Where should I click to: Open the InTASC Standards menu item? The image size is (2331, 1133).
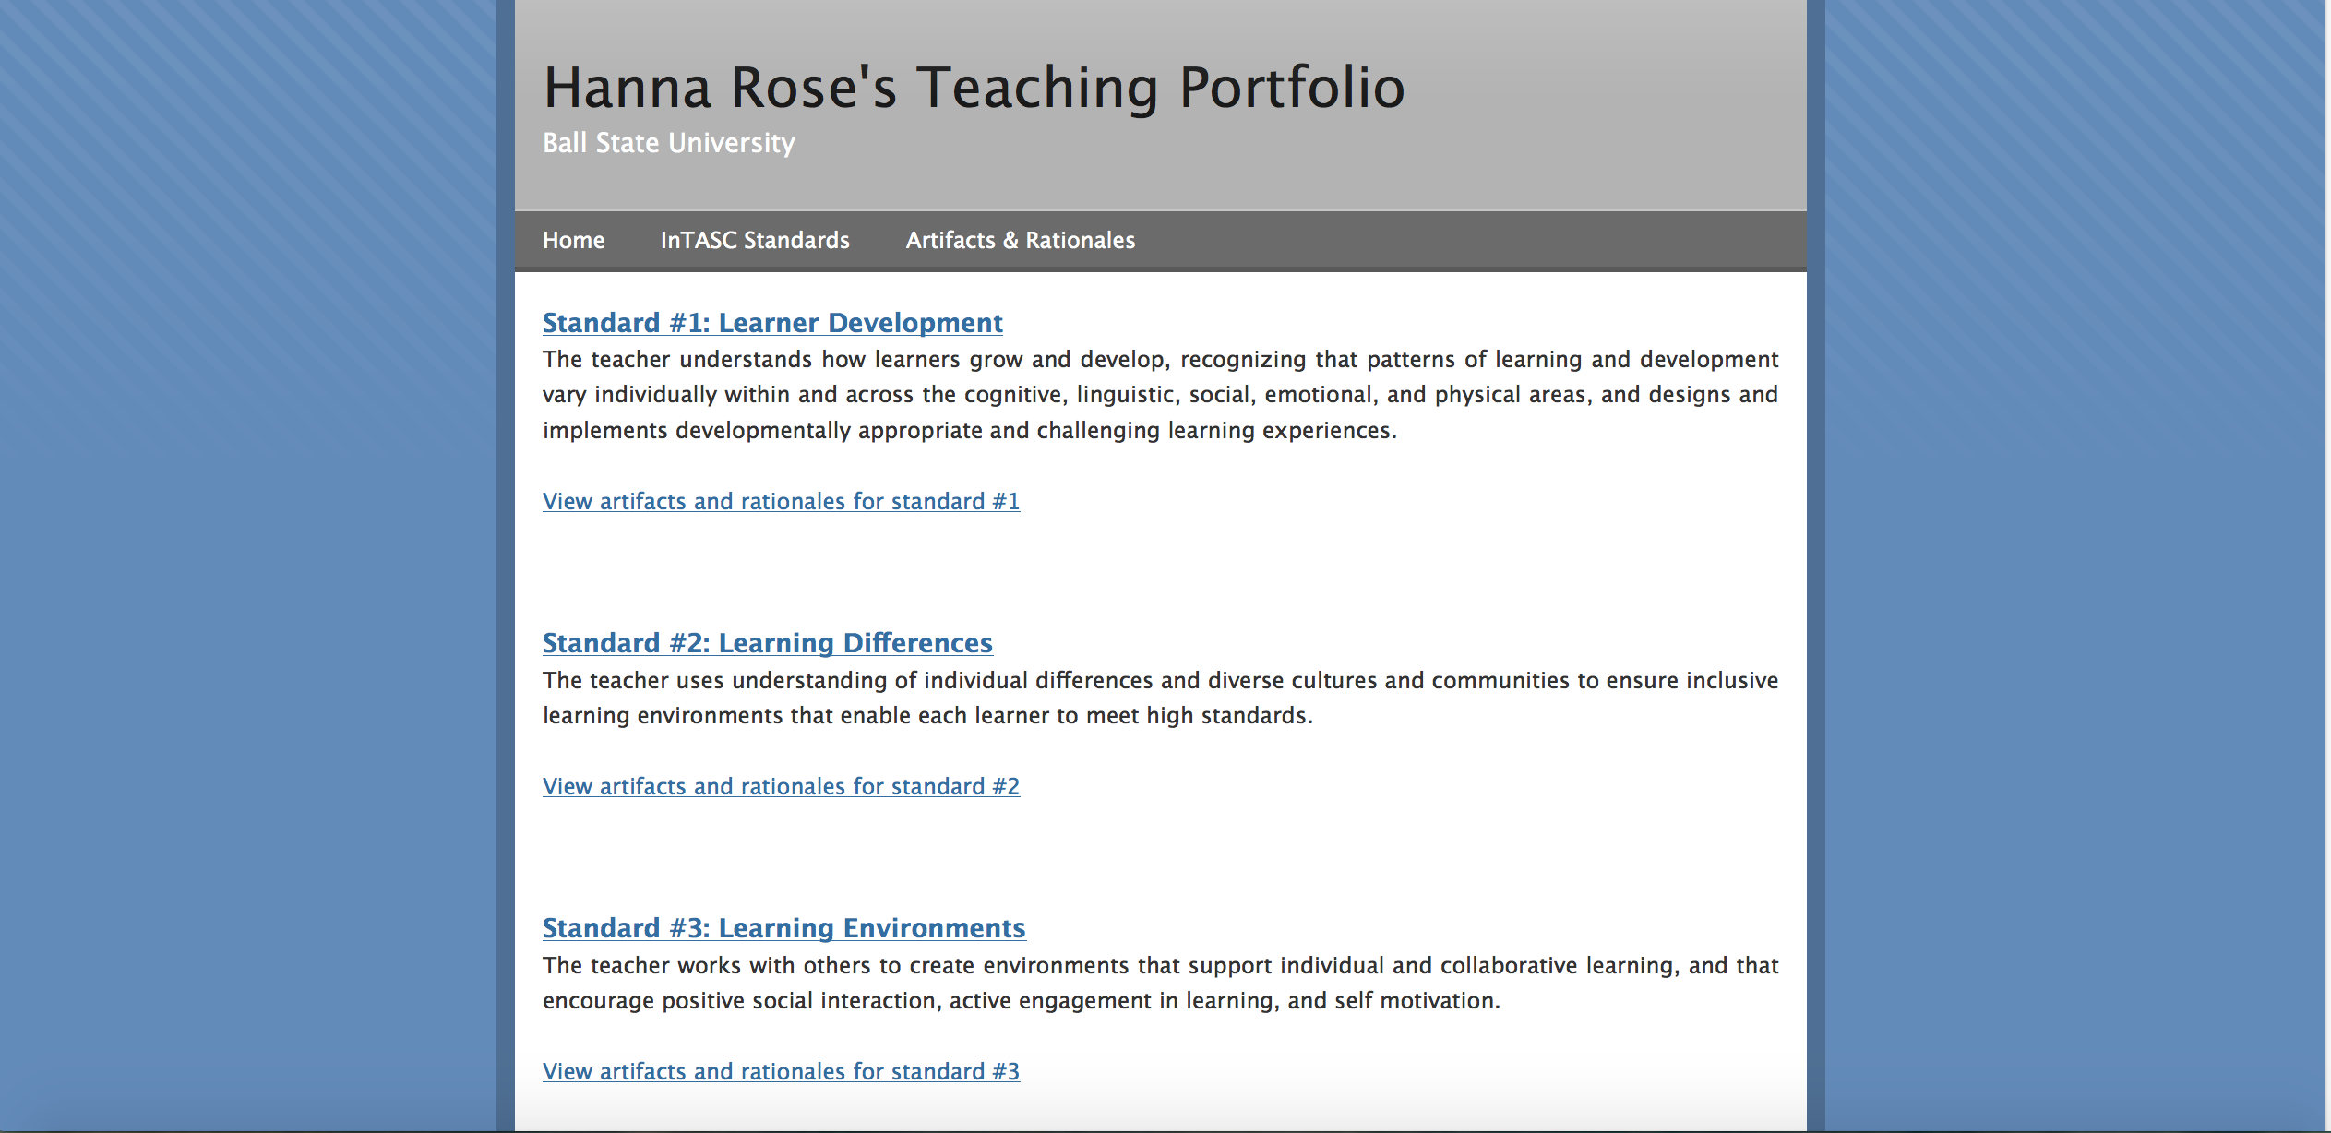tap(754, 240)
